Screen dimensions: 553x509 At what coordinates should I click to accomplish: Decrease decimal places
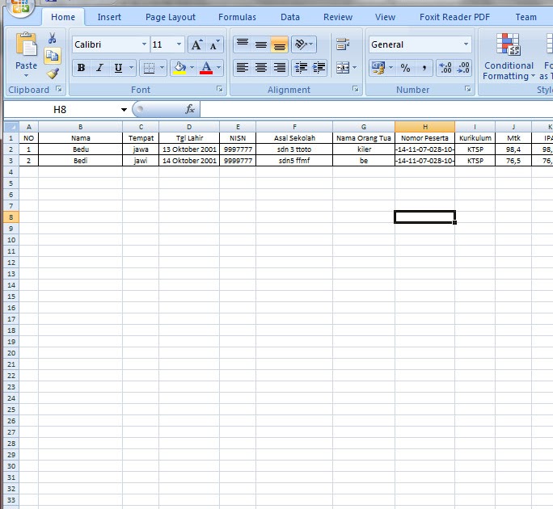click(463, 68)
